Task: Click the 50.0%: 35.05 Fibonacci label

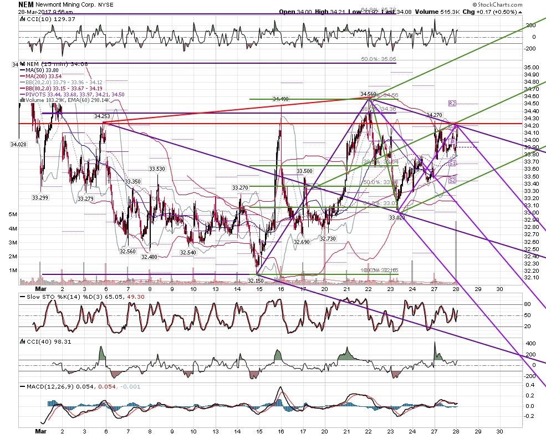Action: pos(379,59)
